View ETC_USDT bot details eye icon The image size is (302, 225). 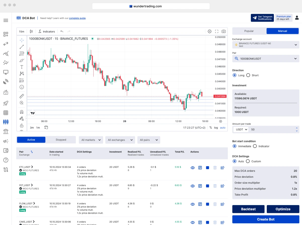coord(193,168)
